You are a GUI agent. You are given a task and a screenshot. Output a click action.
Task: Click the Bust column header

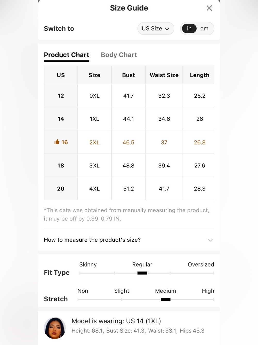tap(128, 75)
